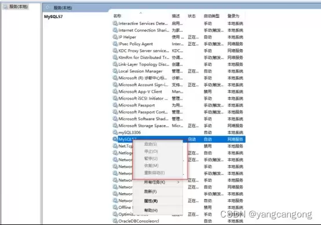Click 自动 startup type in the mySQL3306 row

[x=207, y=132]
